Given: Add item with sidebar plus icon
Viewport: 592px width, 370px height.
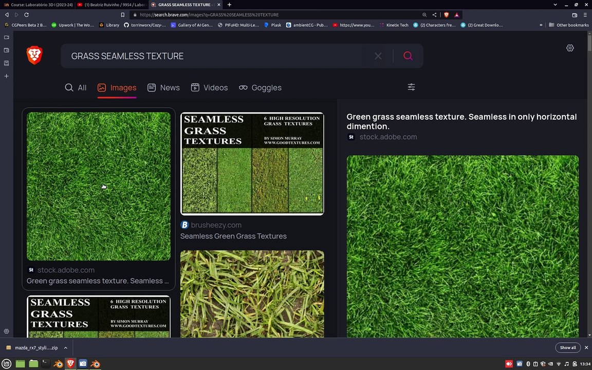Looking at the screenshot, I should click(x=6, y=76).
